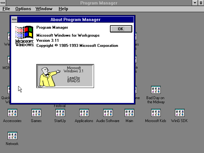Select the Microsoft Kids group icon
Viewport: 204px width, 153px height.
click(156, 113)
